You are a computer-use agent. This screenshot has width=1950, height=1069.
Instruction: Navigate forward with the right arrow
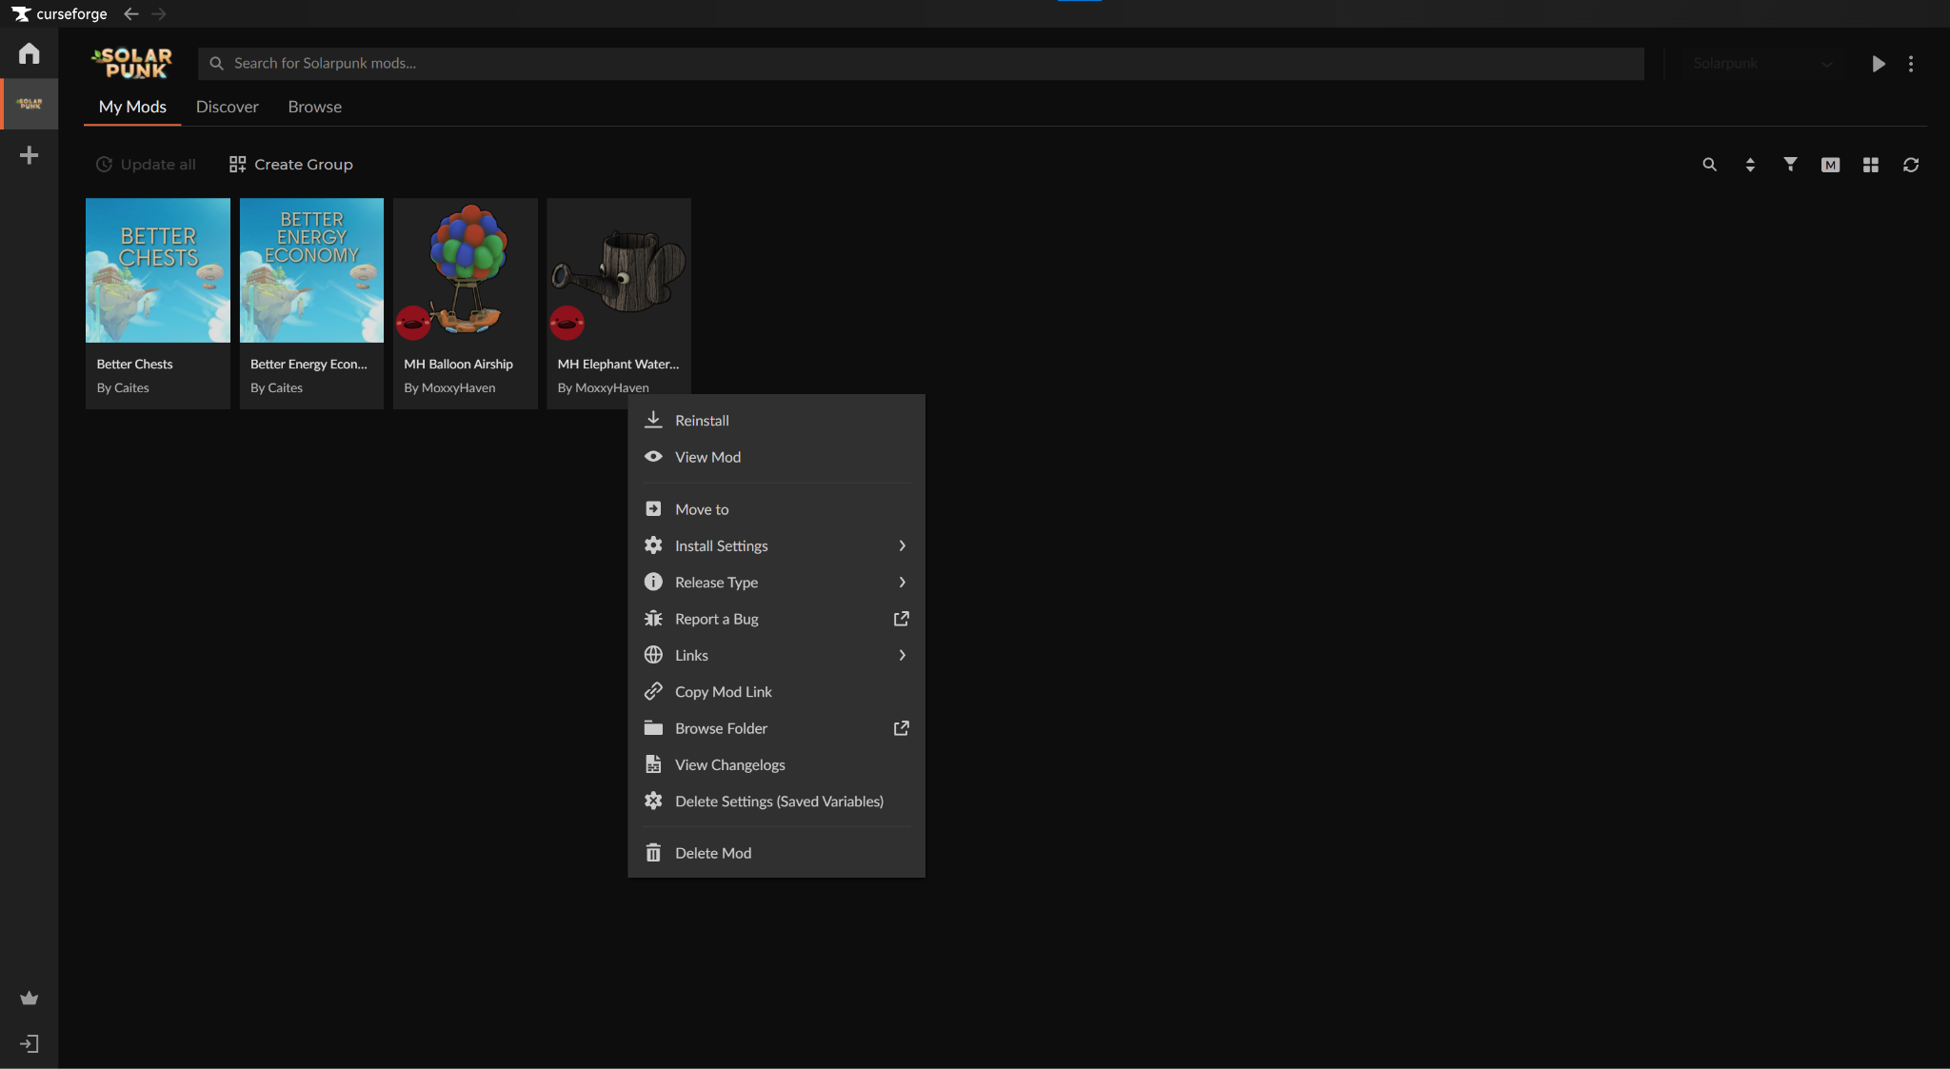point(159,14)
